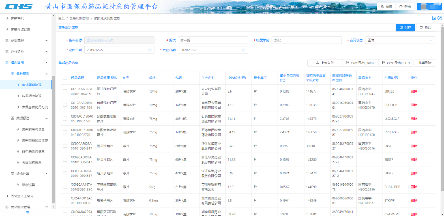The height and width of the screenshot is (216, 444).
Task: Collapse the 结余留用 sidebar section
Action: point(26,63)
